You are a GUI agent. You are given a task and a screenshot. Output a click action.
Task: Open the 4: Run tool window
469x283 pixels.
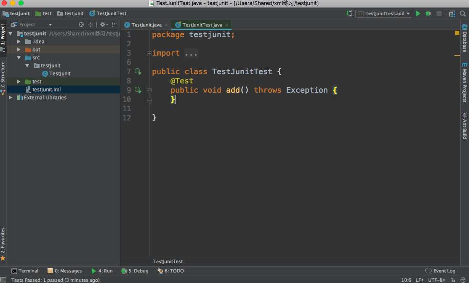point(102,271)
